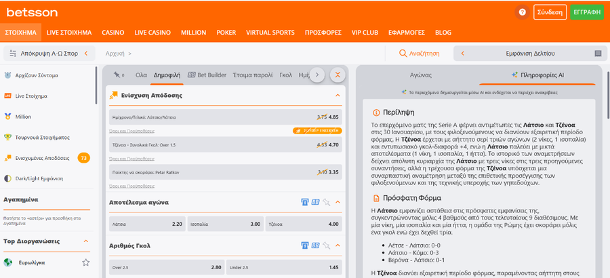Image resolution: width=610 pixels, height=278 pixels.
Task: Click the ΣΟΥΠΕΡ ΕΝΙΣΧΥΣΗ badge
Action: 317,130
